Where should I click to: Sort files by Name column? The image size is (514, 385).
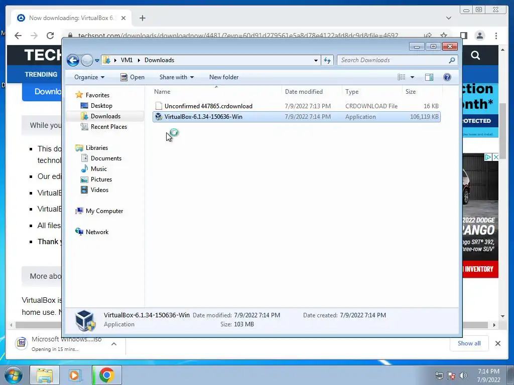tap(162, 92)
